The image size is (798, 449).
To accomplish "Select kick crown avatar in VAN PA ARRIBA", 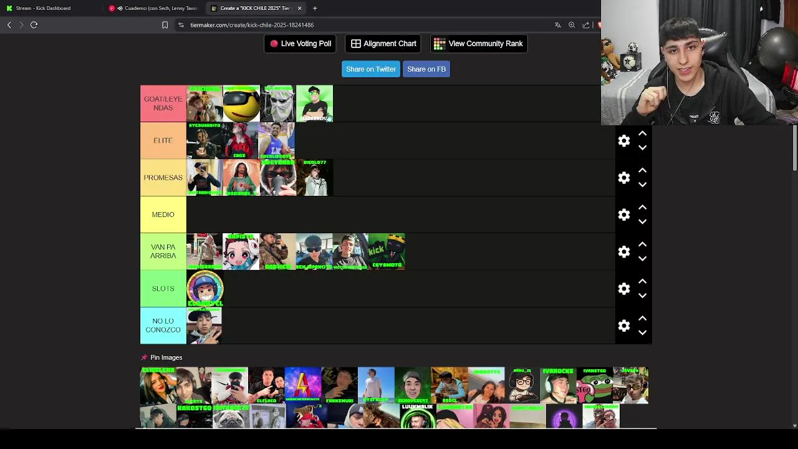I will (387, 252).
